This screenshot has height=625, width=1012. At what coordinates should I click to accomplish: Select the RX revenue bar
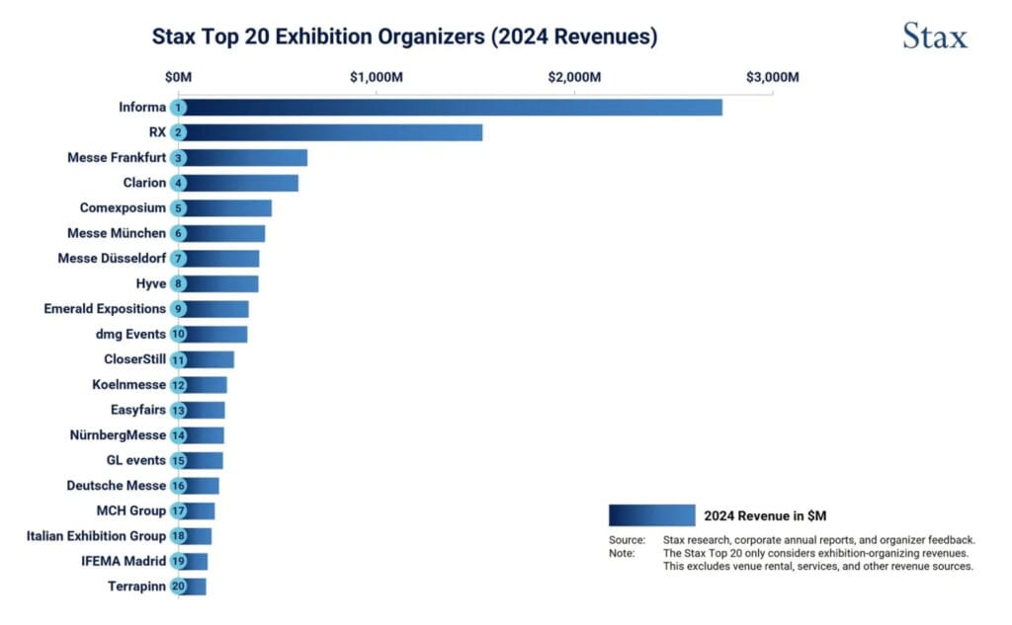click(330, 133)
